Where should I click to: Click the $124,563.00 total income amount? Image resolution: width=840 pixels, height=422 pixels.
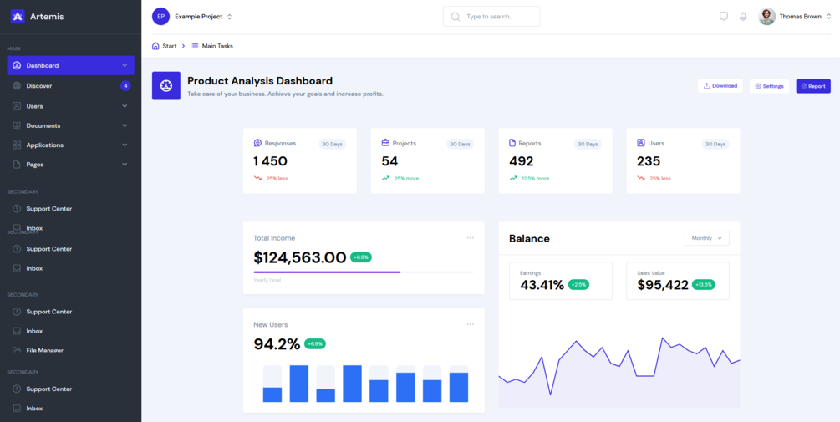(x=300, y=257)
